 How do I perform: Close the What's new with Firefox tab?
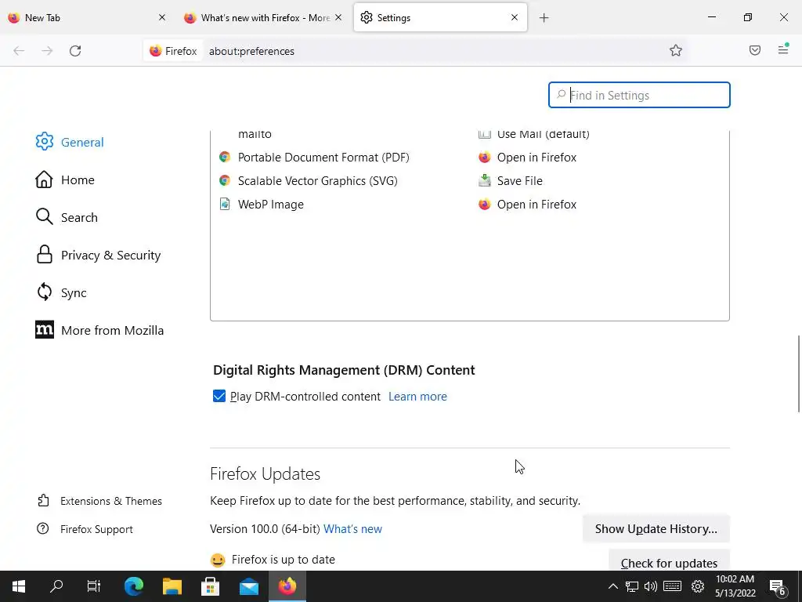coord(338,17)
